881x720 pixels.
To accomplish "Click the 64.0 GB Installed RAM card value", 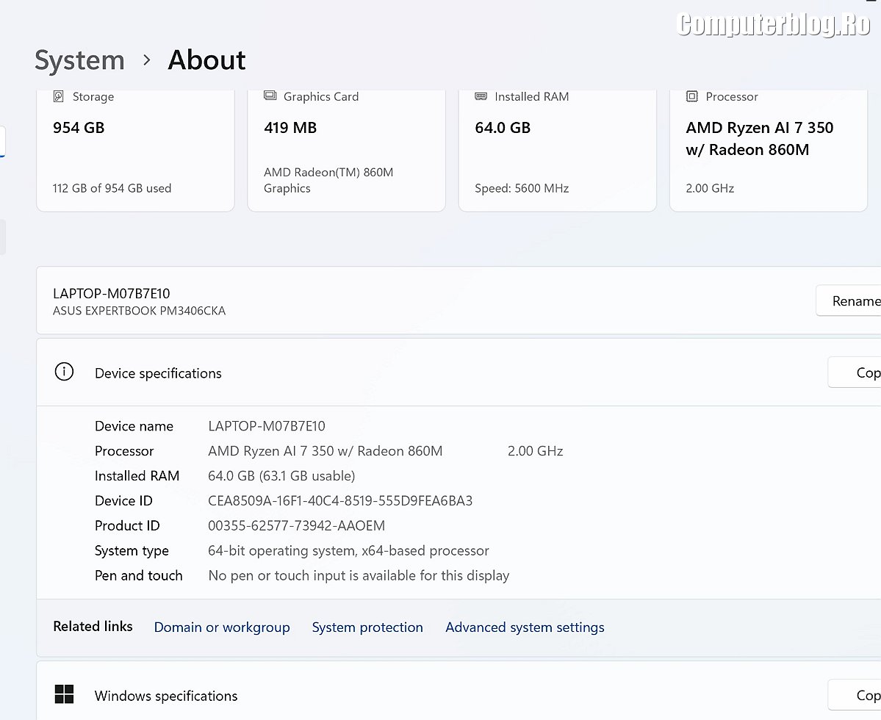I will (503, 128).
